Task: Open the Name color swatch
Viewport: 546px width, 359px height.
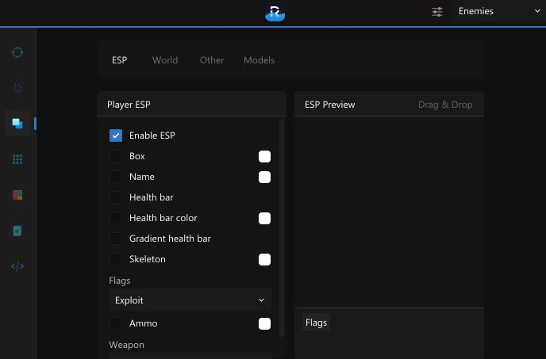Action: point(264,177)
